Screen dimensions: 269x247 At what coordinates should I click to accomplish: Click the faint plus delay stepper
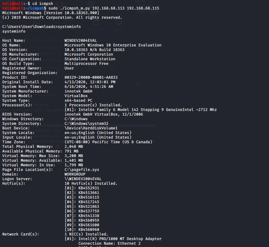pos(112,68)
